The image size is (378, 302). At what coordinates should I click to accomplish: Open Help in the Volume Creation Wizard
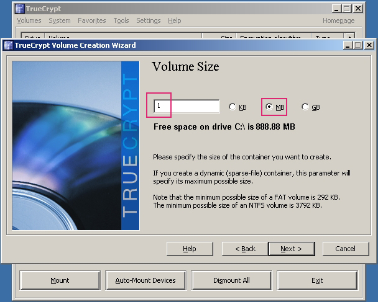(190, 249)
